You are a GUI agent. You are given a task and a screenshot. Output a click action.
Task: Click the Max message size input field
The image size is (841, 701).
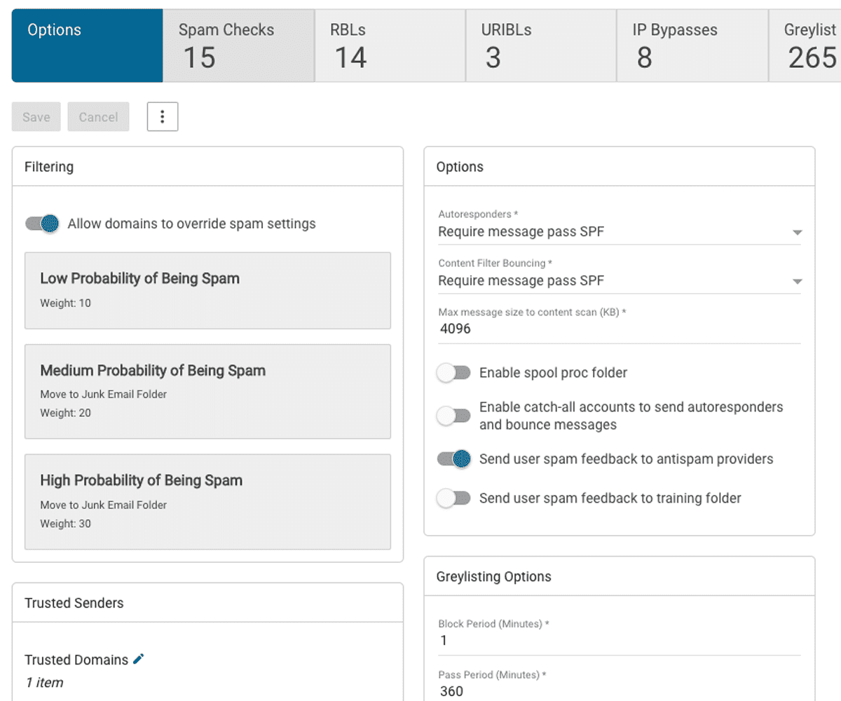(x=619, y=329)
